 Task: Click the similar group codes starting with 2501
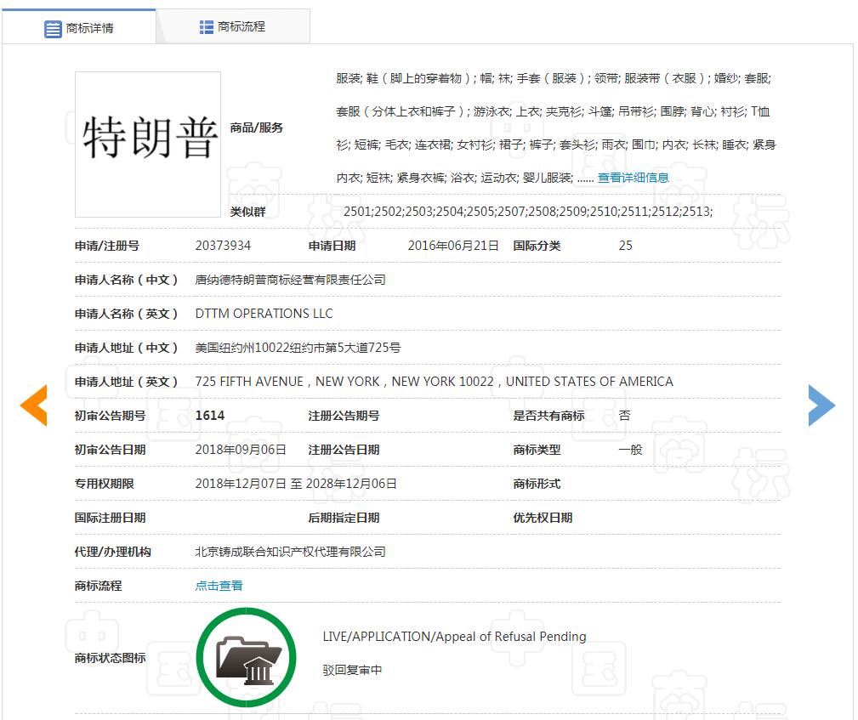point(527,212)
